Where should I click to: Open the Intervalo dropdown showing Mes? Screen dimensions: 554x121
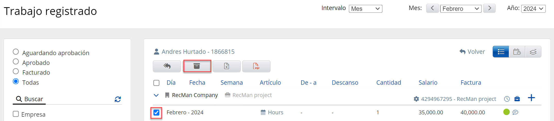click(365, 9)
